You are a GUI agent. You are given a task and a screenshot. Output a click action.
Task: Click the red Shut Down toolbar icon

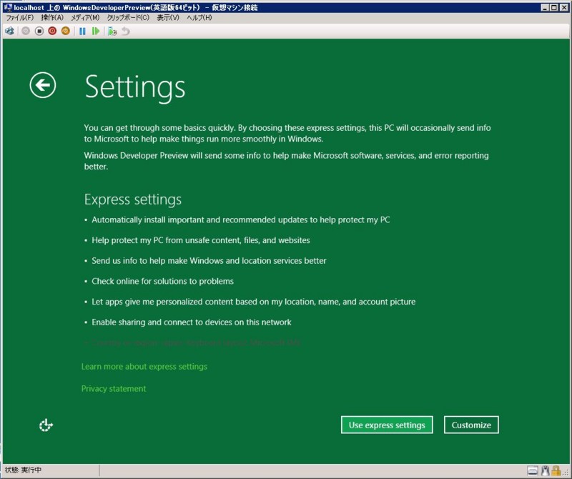tap(52, 31)
